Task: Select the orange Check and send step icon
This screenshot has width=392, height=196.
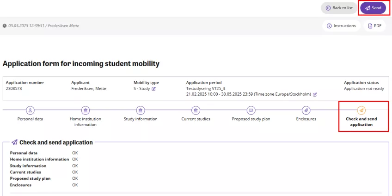Action: [361, 110]
